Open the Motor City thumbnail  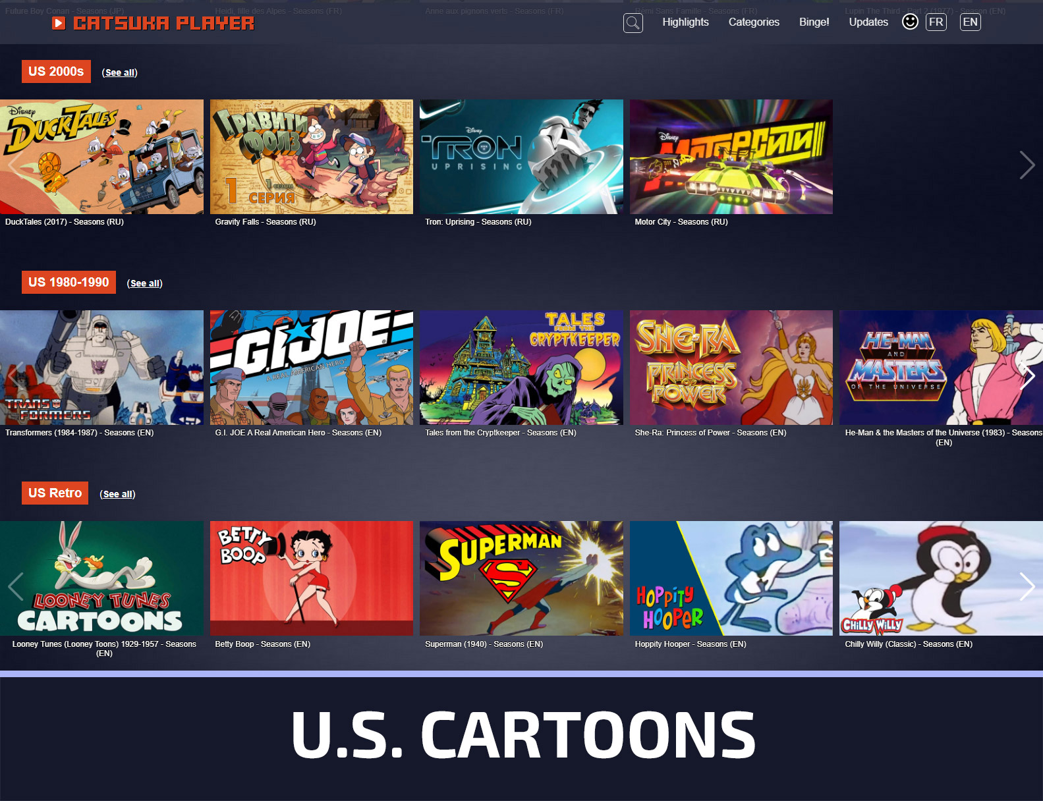pos(731,157)
